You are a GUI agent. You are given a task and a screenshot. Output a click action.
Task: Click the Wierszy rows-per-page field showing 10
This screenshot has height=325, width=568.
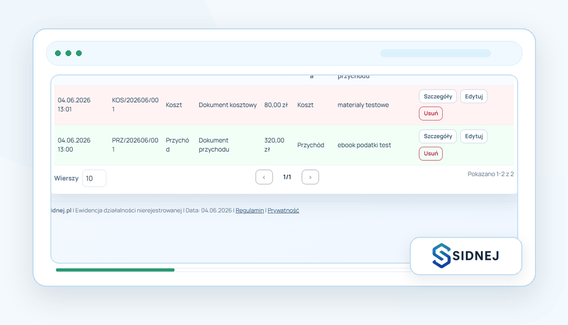[x=94, y=178]
